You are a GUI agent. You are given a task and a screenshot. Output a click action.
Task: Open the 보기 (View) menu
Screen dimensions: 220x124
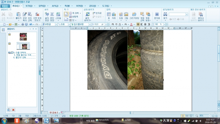[x=29, y=5]
